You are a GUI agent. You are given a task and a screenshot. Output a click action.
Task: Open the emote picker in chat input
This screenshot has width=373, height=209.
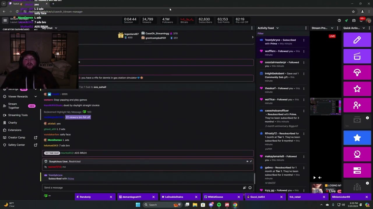tap(250, 188)
